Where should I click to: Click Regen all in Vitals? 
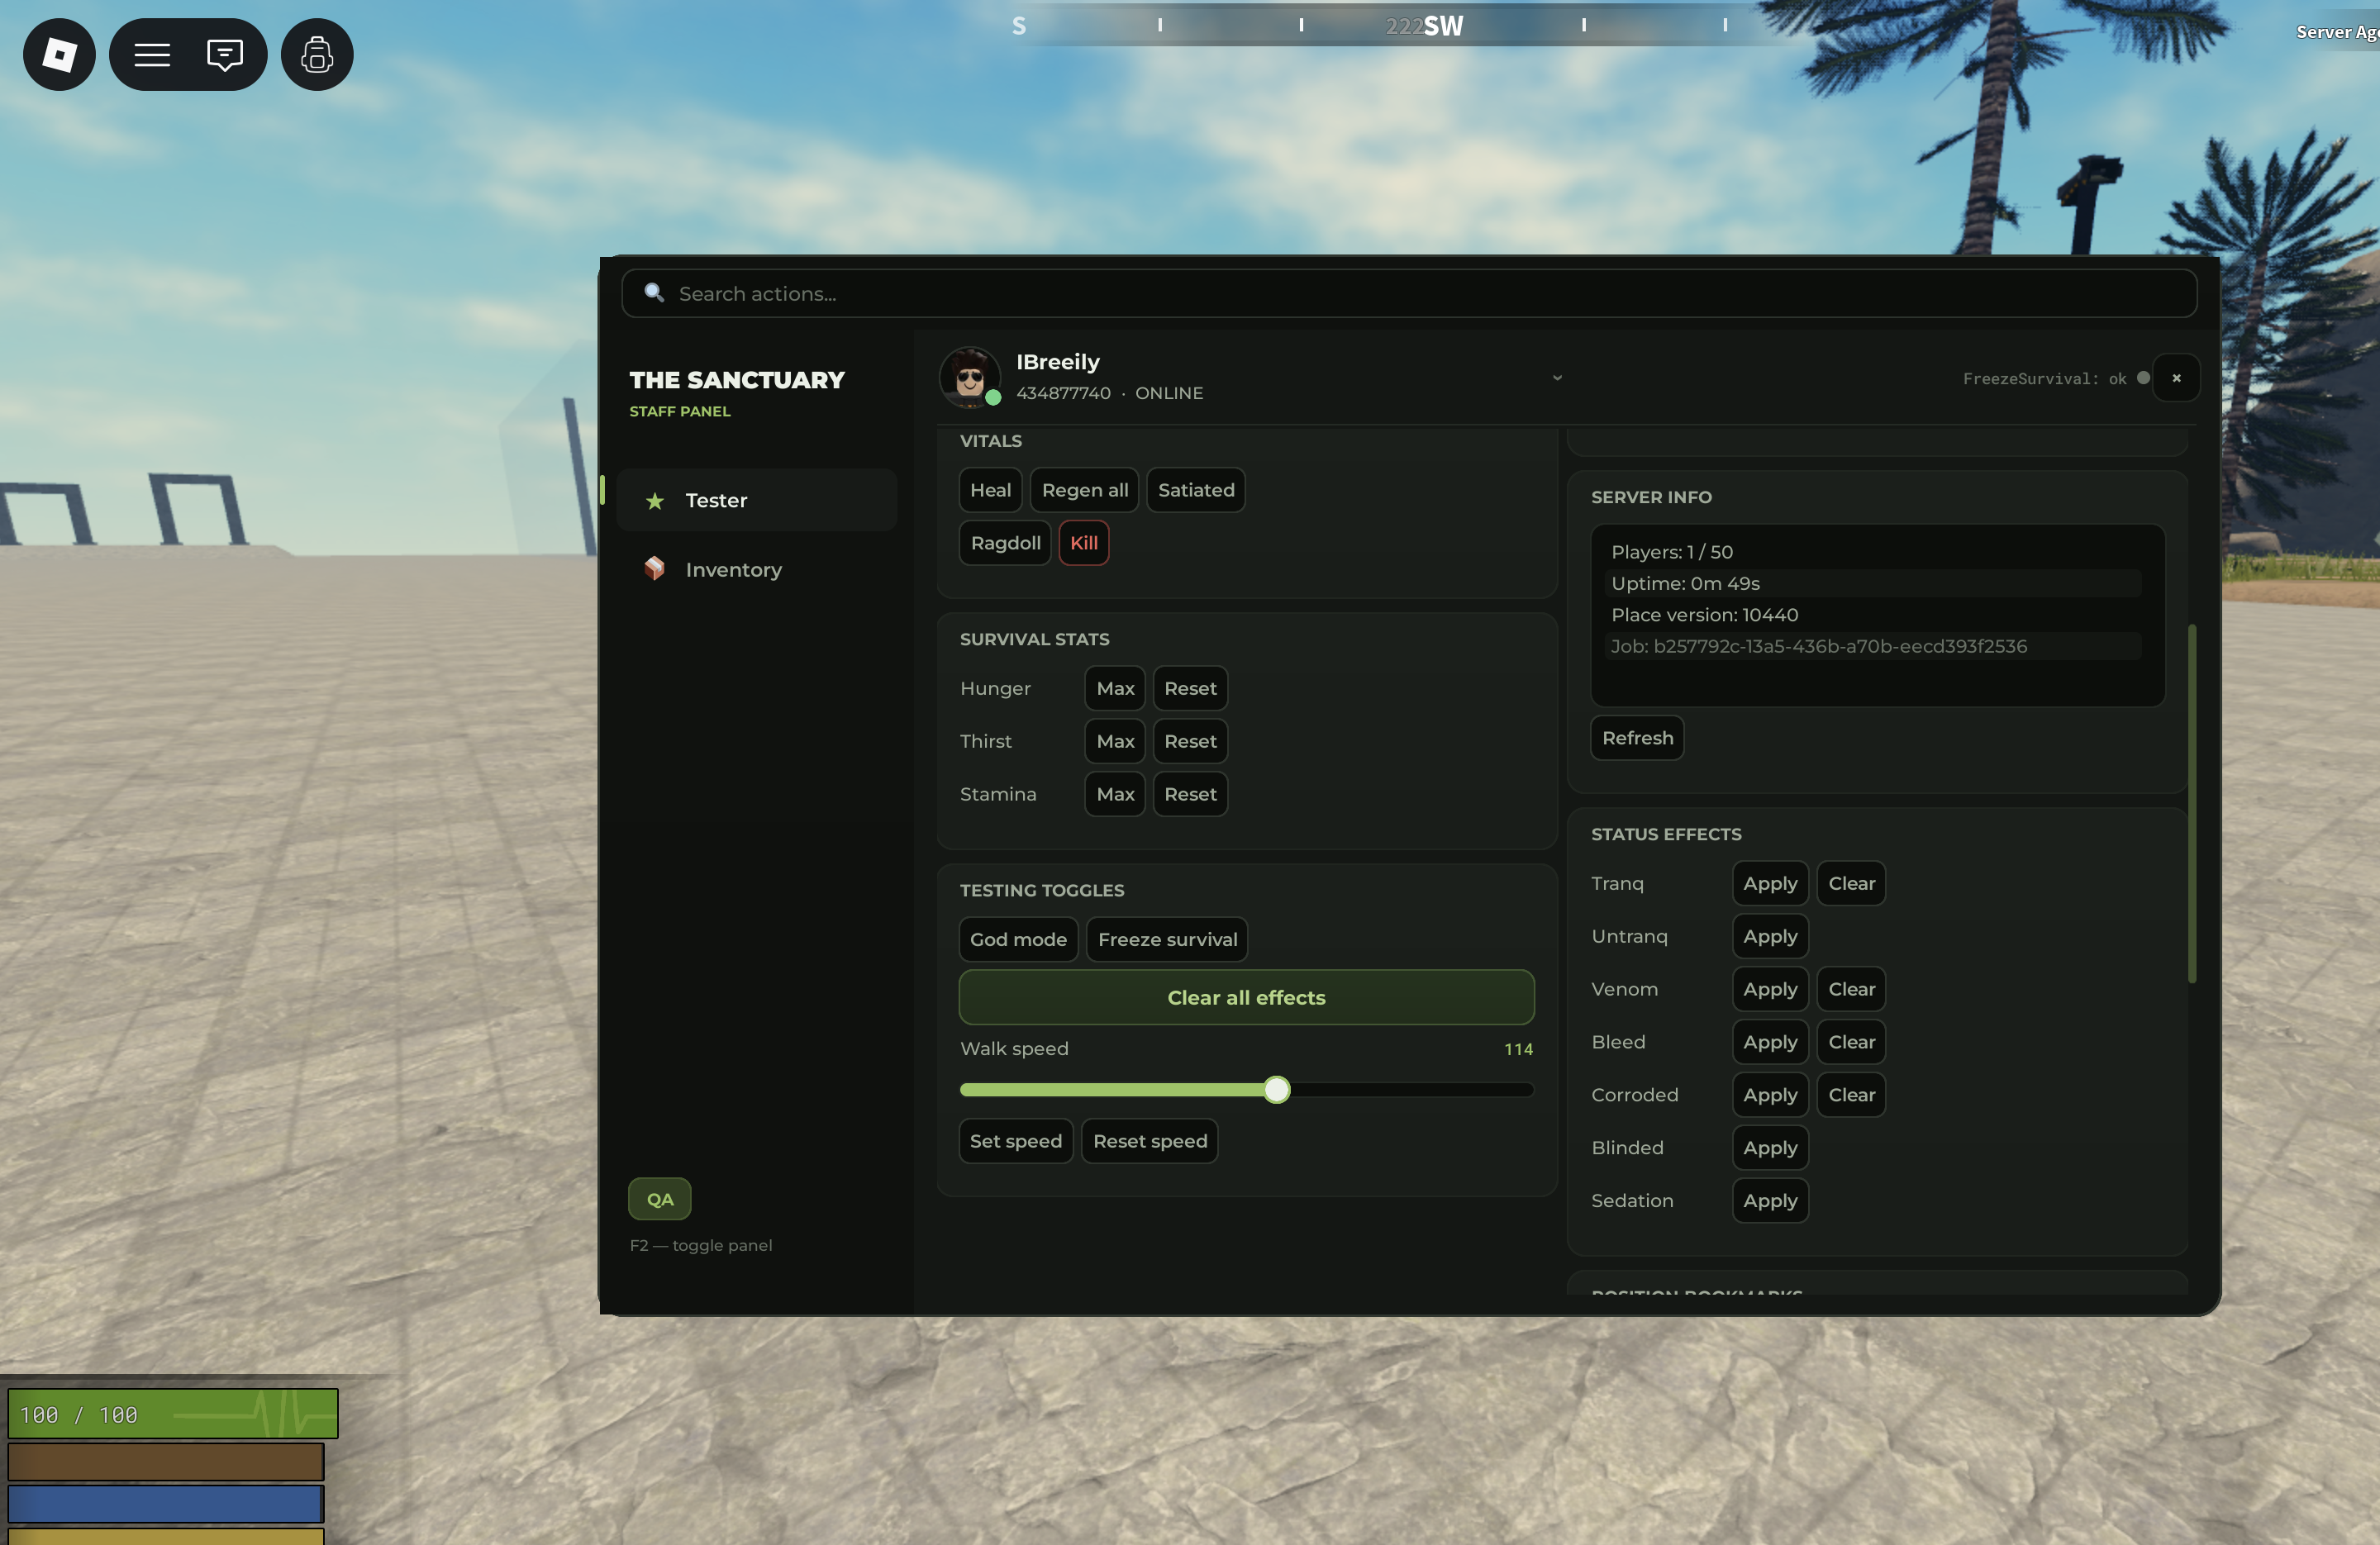(x=1085, y=490)
